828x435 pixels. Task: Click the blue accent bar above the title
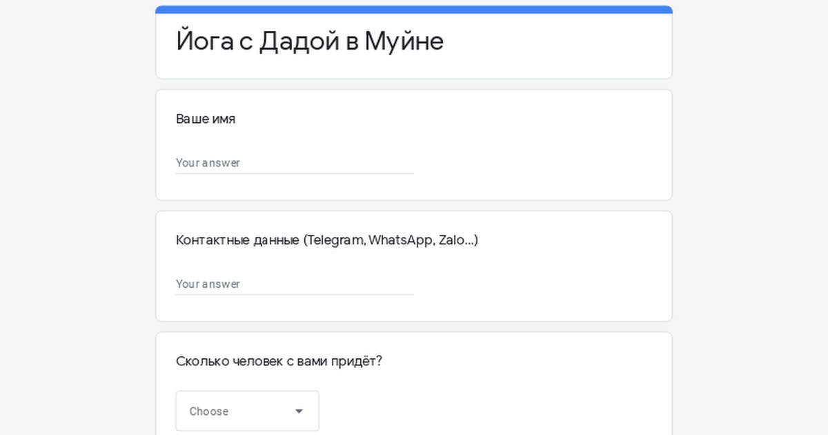pos(414,10)
